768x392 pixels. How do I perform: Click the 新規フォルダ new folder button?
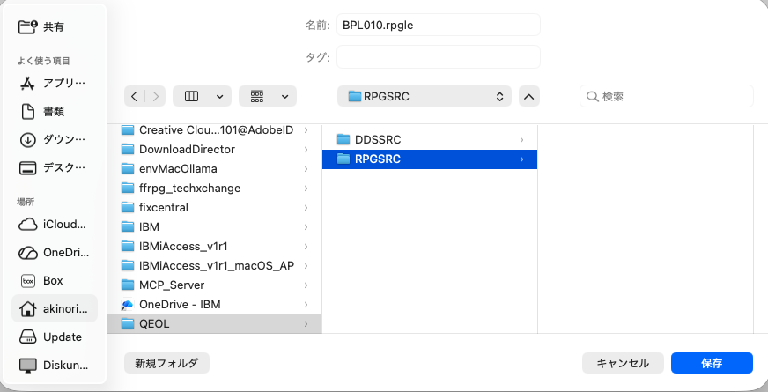(167, 363)
